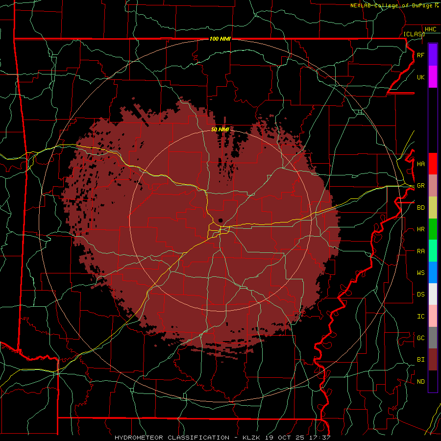This screenshot has width=441, height=441.
Task: Click the HHC product label
Action: (430, 29)
